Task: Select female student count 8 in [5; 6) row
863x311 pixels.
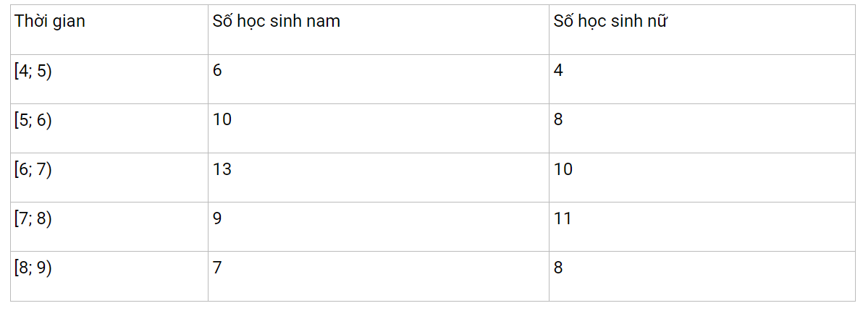Action: click(558, 119)
